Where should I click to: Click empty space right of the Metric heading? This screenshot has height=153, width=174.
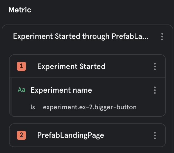(x=98, y=10)
